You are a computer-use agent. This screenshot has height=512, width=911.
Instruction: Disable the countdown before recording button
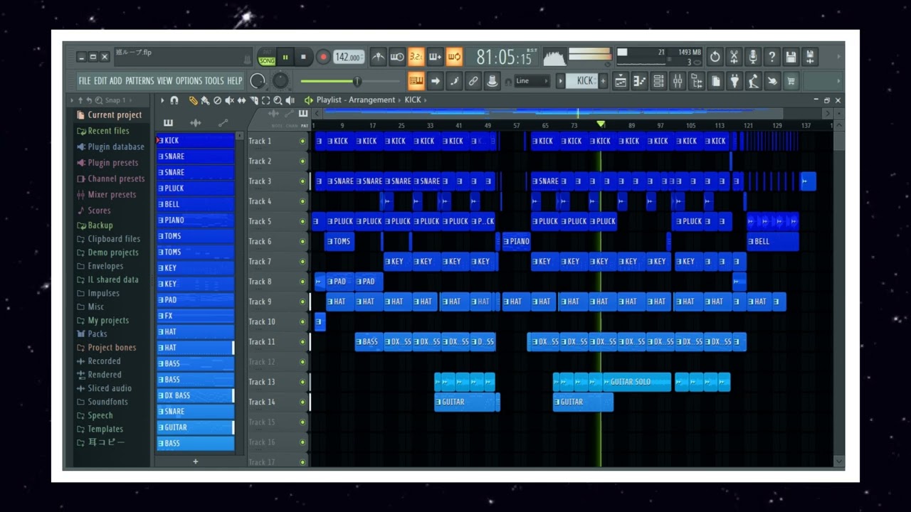click(416, 57)
